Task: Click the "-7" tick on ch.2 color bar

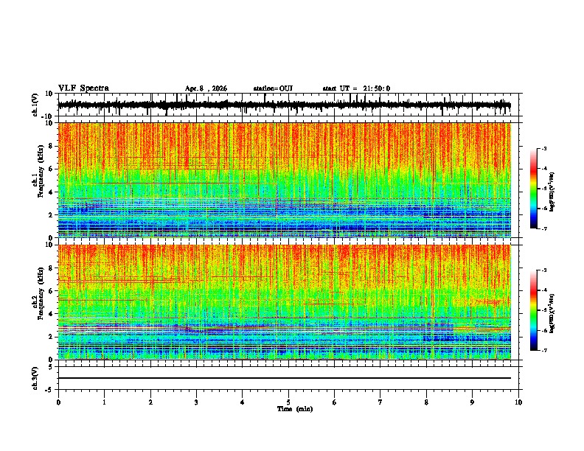Action: click(543, 350)
